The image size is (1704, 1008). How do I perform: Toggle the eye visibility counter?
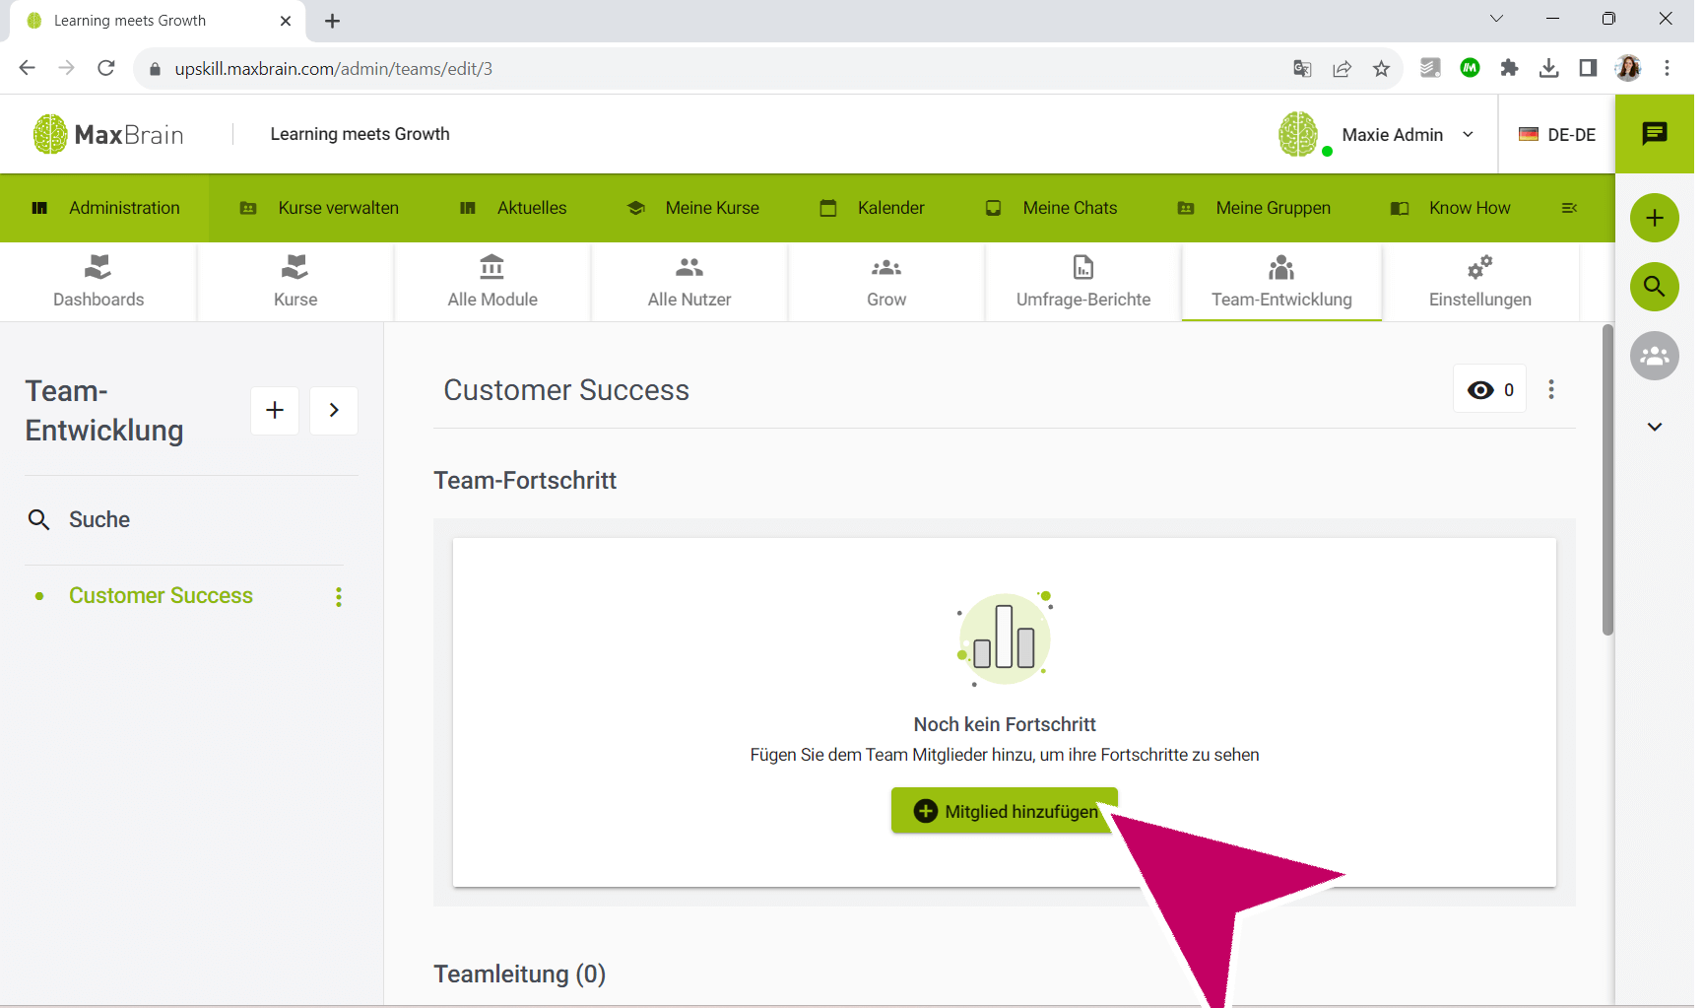(1490, 389)
